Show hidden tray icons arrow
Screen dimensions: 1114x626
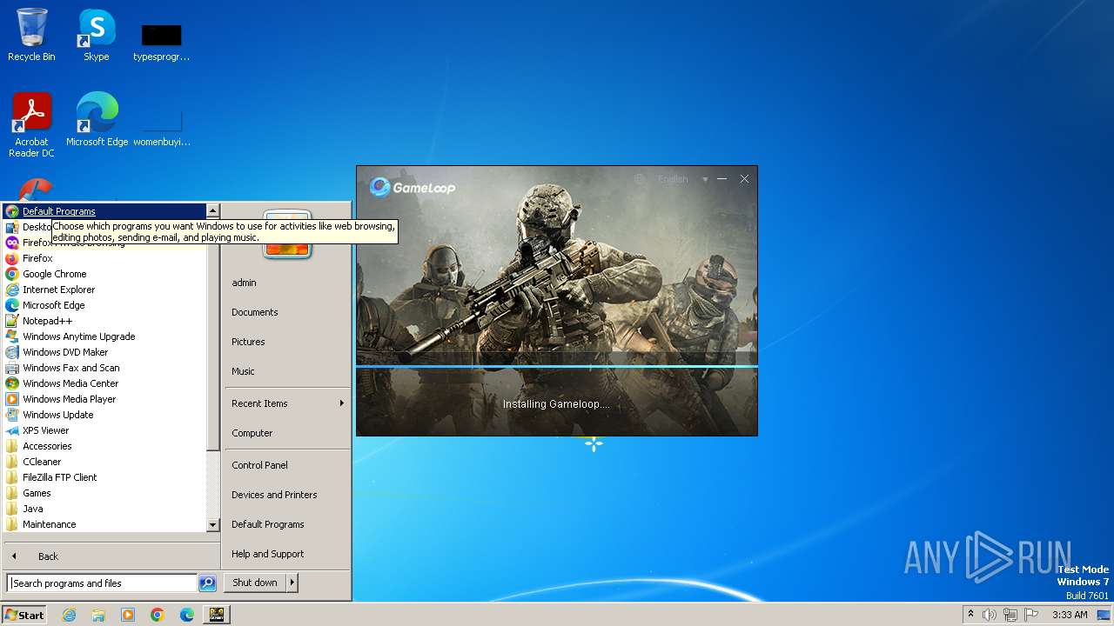click(970, 615)
